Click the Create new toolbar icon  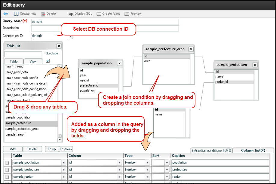(16, 14)
